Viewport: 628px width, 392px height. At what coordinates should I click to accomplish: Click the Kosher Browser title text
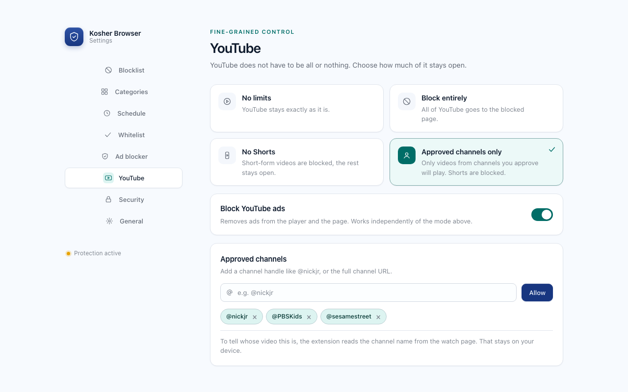click(x=115, y=33)
